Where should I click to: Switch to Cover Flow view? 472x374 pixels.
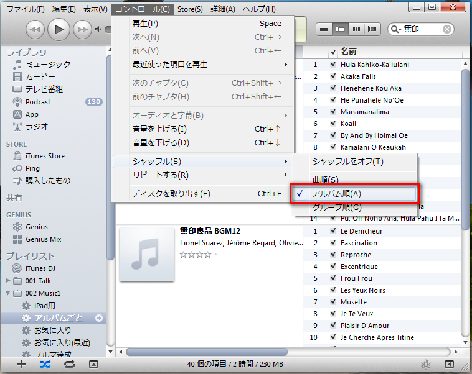372,29
